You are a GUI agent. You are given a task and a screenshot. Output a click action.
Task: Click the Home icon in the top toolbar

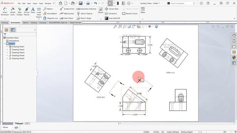[60, 3]
